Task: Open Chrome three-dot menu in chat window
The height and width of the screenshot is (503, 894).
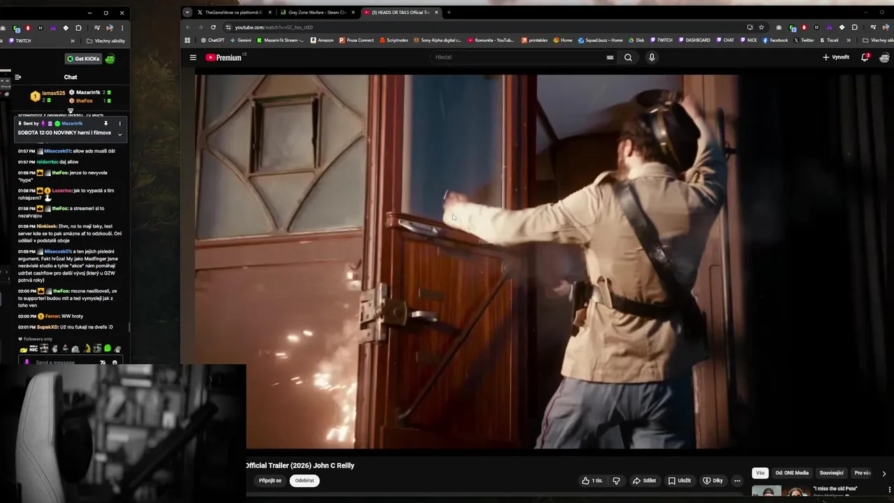Action: [x=122, y=28]
